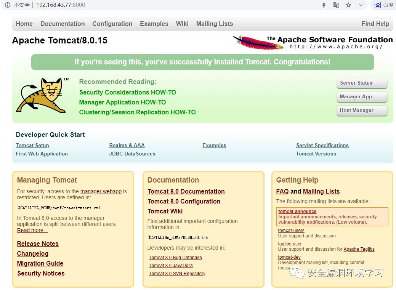
Task: Open Tomcat 8.0 SVN Repository link
Action: point(177,274)
